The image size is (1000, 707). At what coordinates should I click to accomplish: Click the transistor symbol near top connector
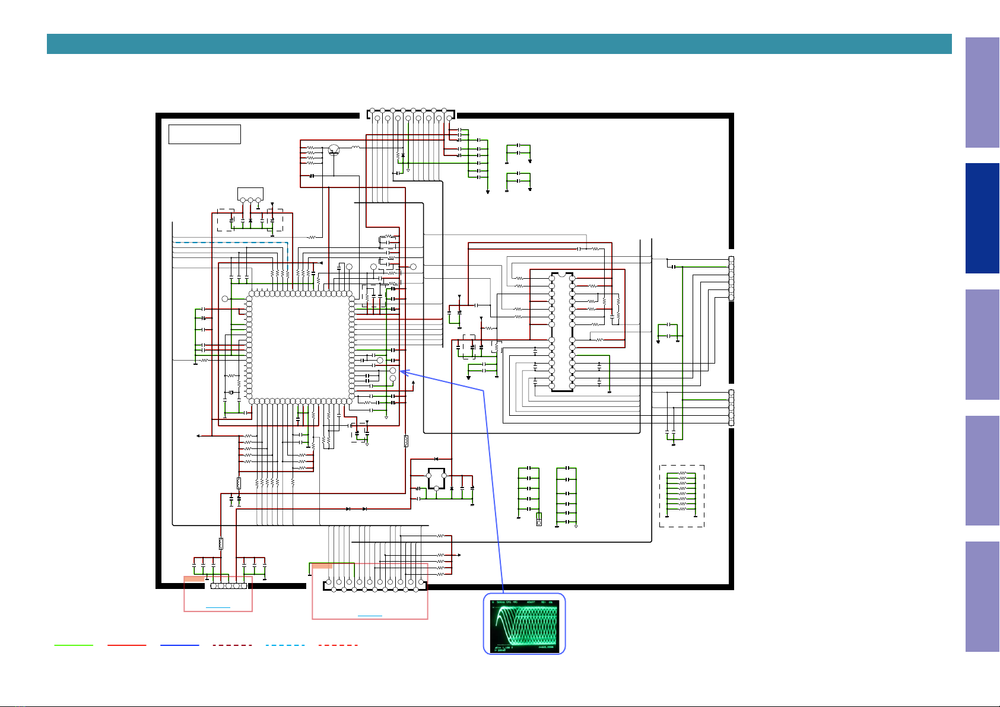[x=334, y=149]
